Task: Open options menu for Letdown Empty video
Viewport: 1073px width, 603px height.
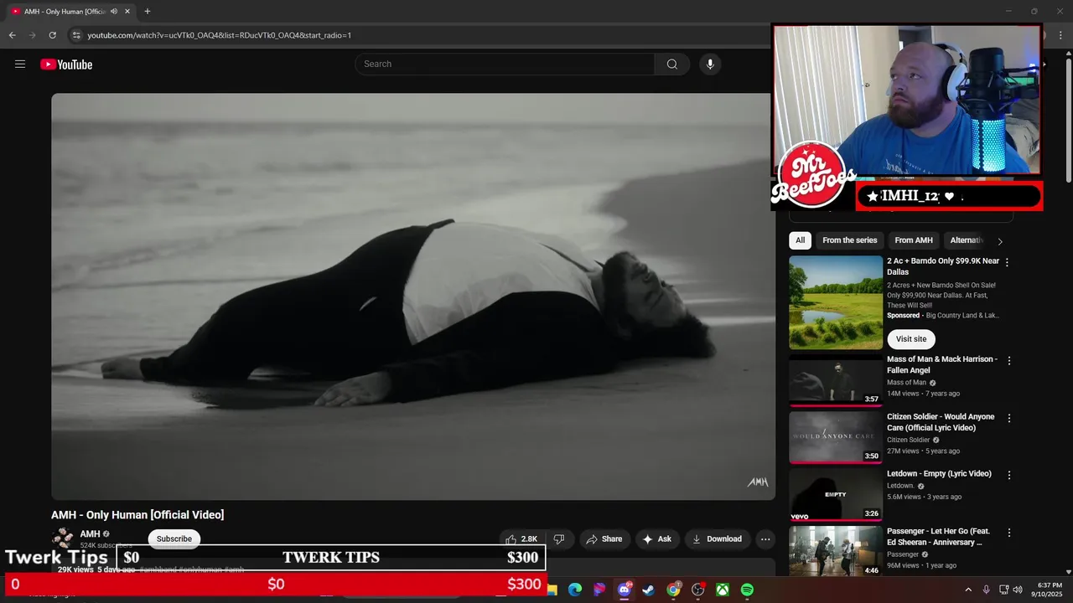Action: click(x=1009, y=475)
